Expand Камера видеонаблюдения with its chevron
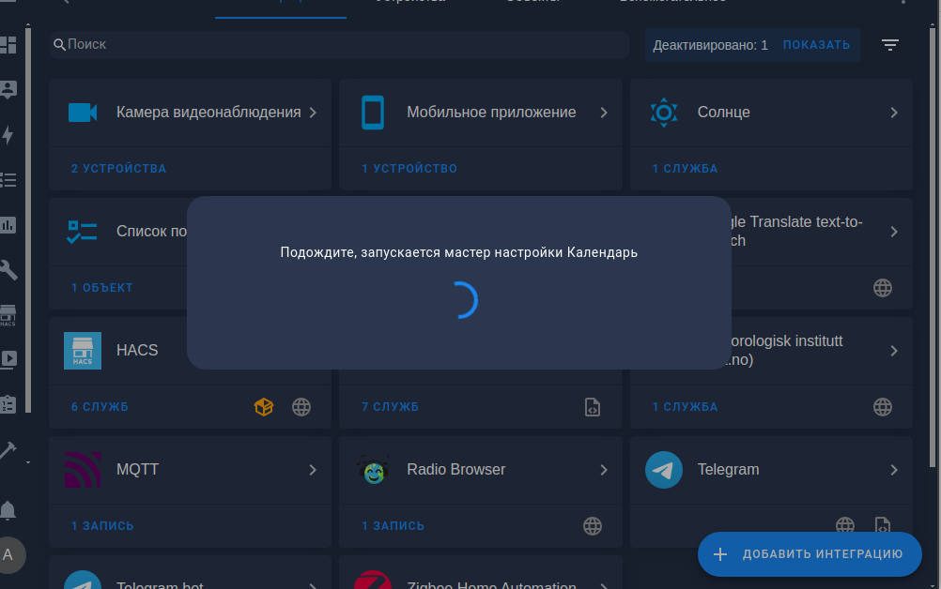 [313, 113]
